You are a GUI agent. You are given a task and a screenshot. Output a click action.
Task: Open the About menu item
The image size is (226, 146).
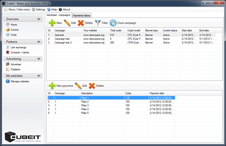(64, 9)
